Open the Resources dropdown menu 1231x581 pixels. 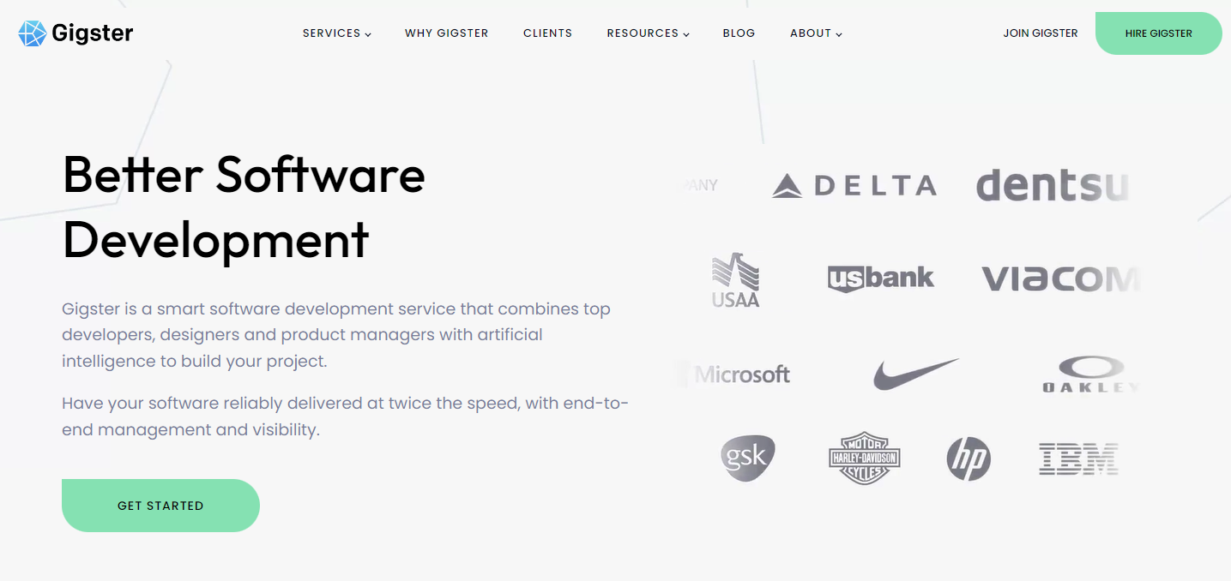click(x=649, y=33)
